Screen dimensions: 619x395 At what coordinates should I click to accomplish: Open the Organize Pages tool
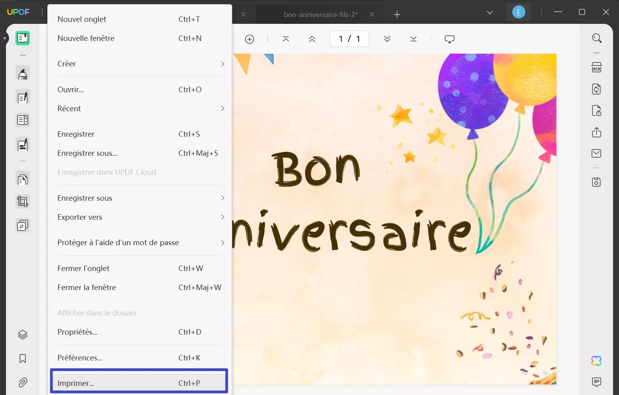[x=23, y=178]
